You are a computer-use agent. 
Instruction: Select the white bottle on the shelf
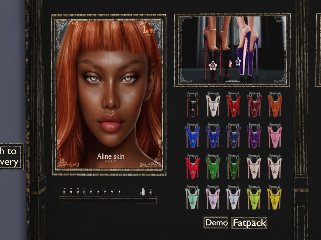pos(143,192)
